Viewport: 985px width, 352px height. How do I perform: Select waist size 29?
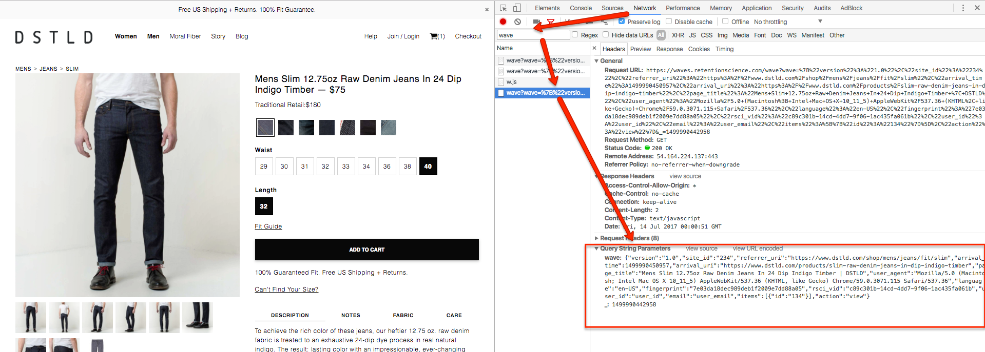click(x=264, y=167)
